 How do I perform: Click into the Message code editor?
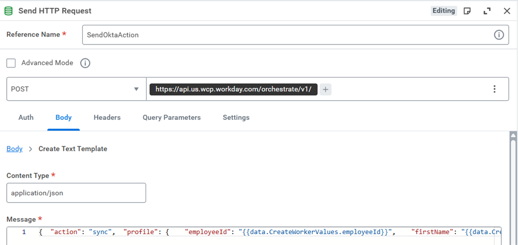[x=254, y=236]
